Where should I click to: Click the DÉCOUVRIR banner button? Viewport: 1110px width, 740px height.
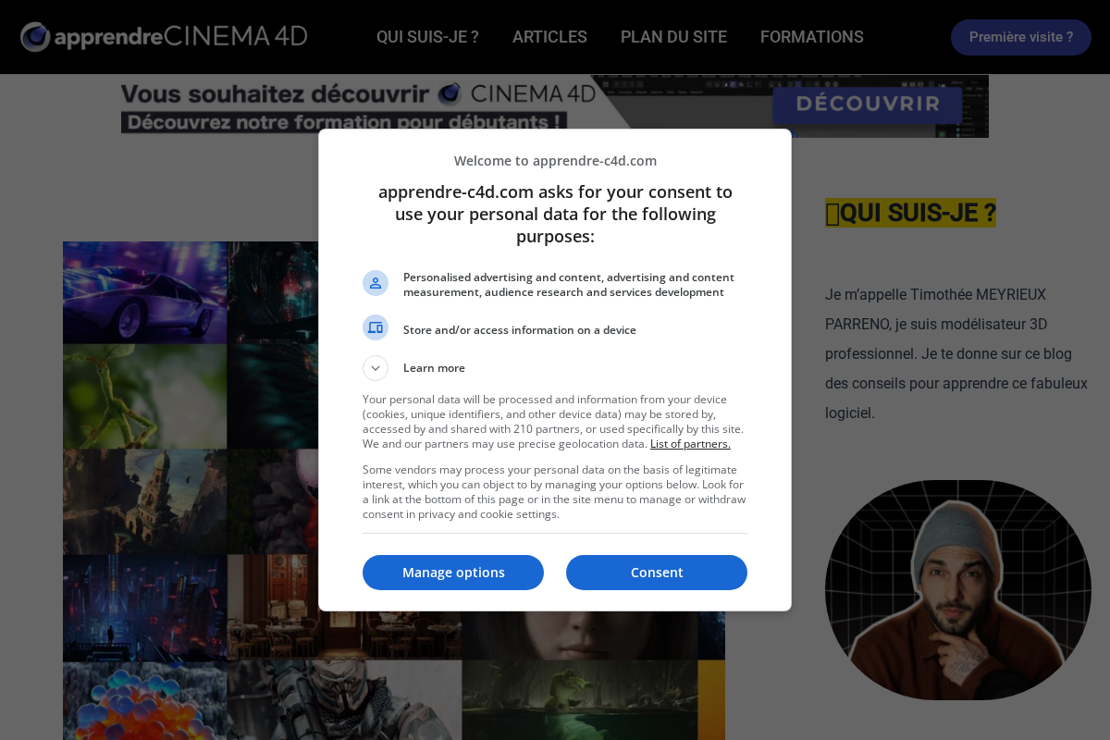(x=868, y=104)
